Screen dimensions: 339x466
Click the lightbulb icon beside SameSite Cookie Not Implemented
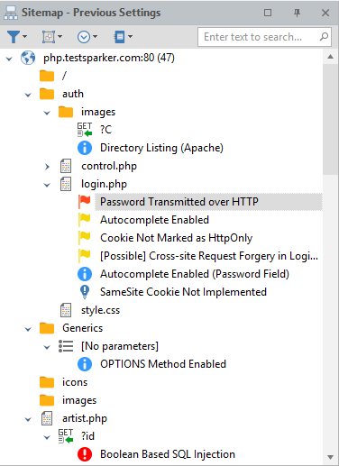pyautogui.click(x=85, y=292)
